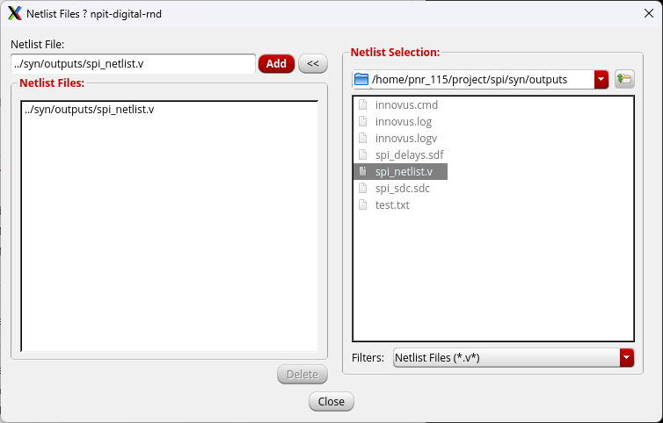Open the directory path dropdown arrow
The image size is (663, 423).
(601, 79)
